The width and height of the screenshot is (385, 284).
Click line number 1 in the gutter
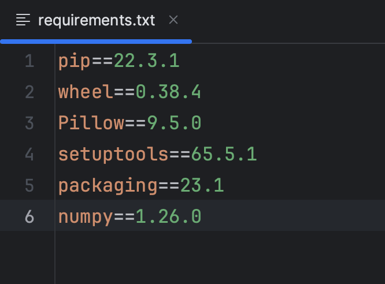tap(29, 61)
